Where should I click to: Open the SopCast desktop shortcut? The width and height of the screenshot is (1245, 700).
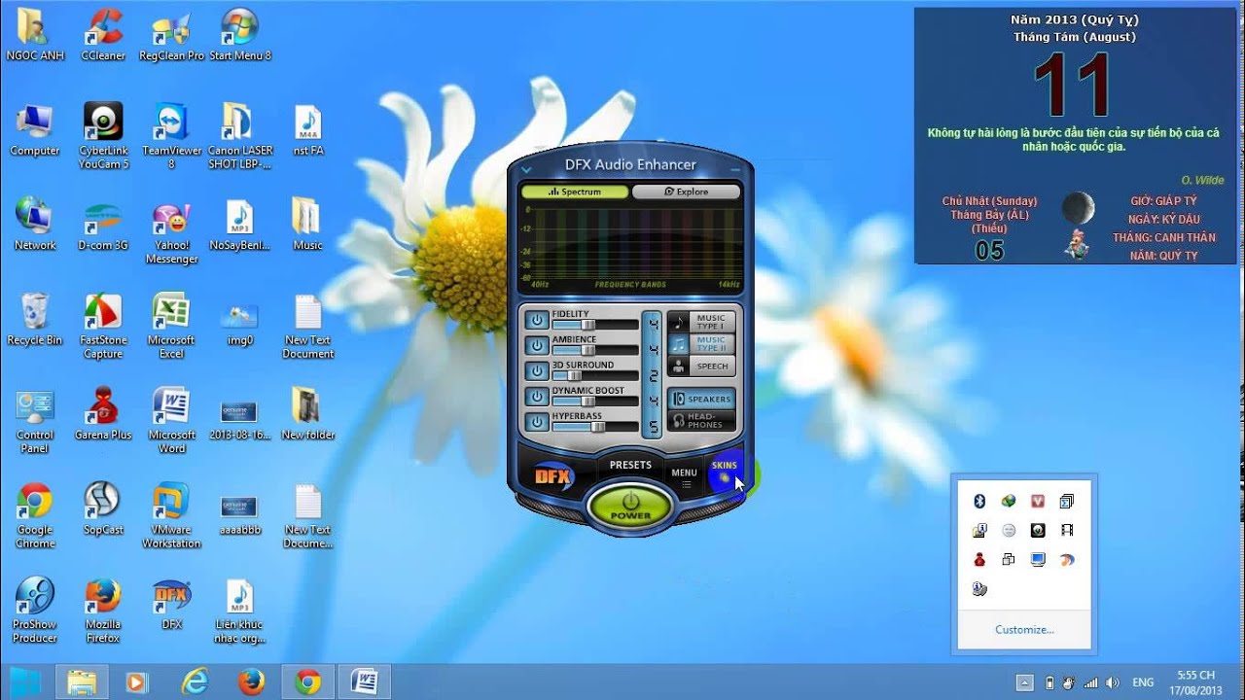[103, 509]
